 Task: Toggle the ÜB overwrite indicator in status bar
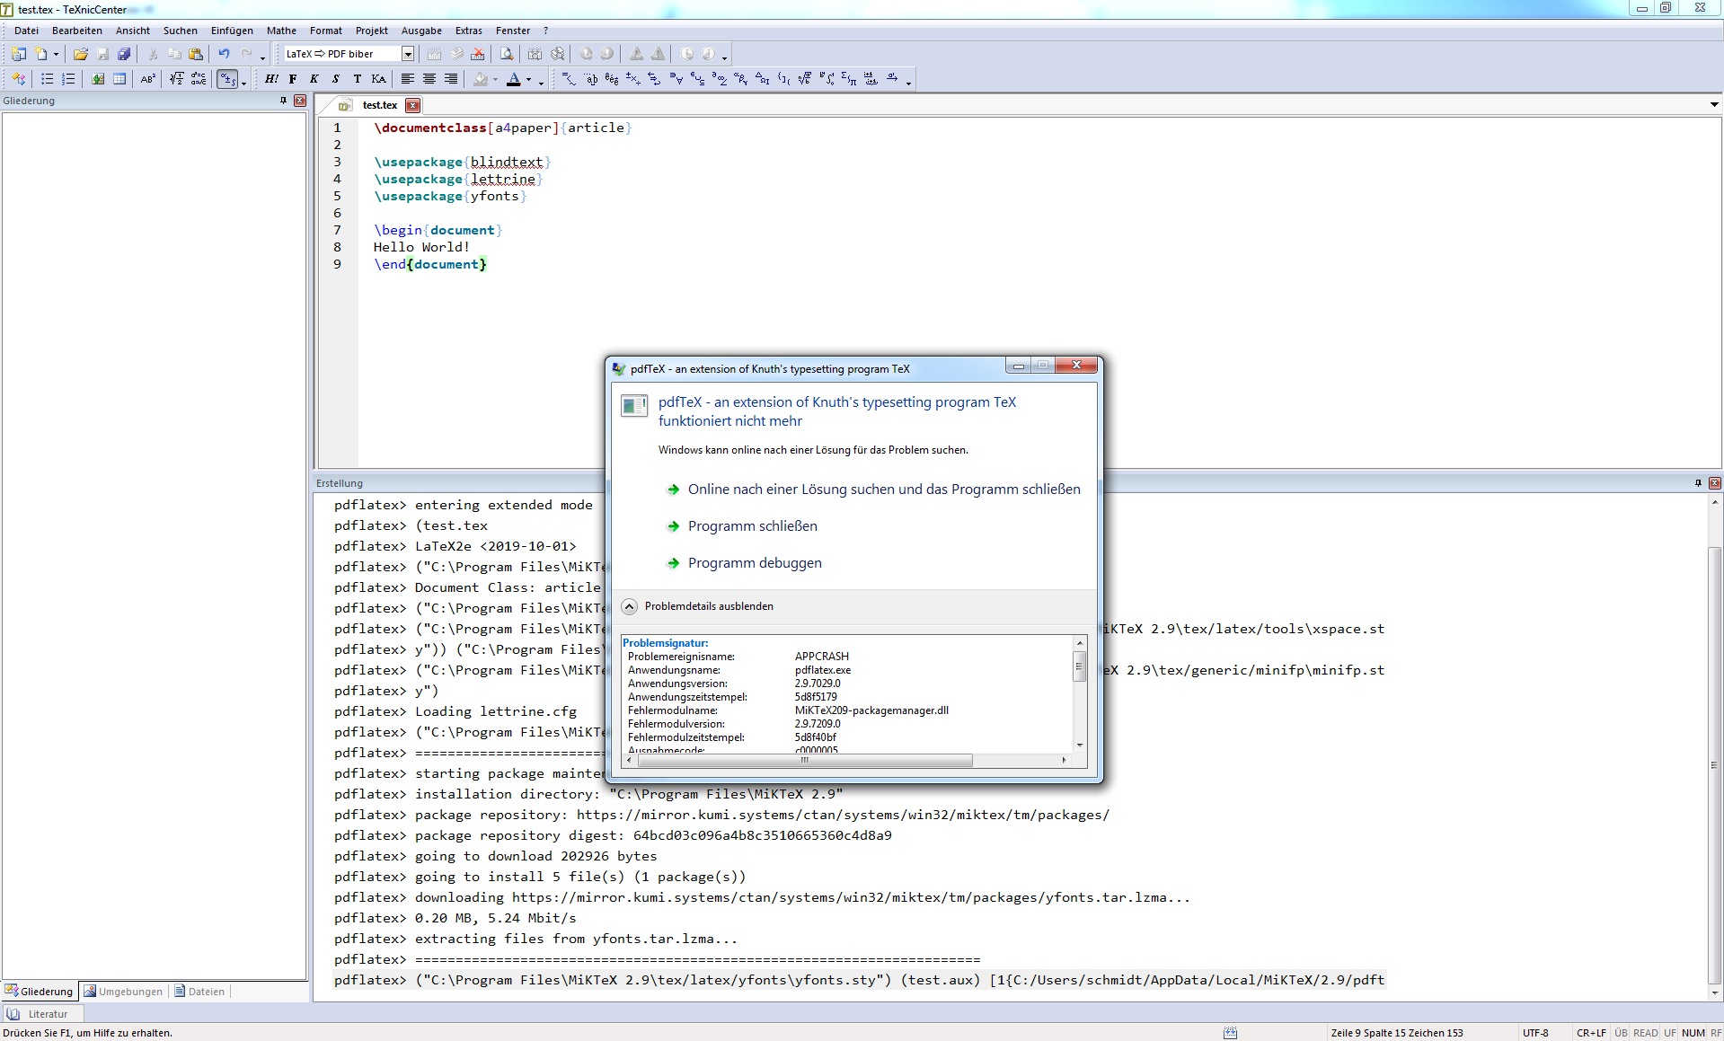pyautogui.click(x=1621, y=1033)
